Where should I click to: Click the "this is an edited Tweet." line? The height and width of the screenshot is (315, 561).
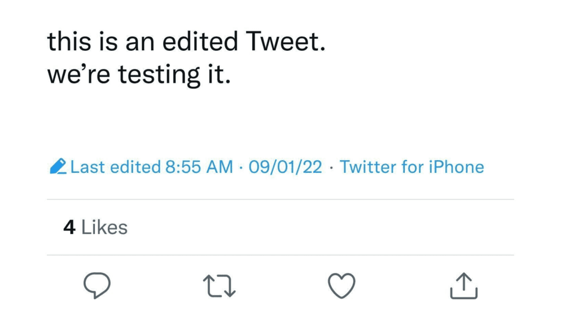tap(186, 43)
